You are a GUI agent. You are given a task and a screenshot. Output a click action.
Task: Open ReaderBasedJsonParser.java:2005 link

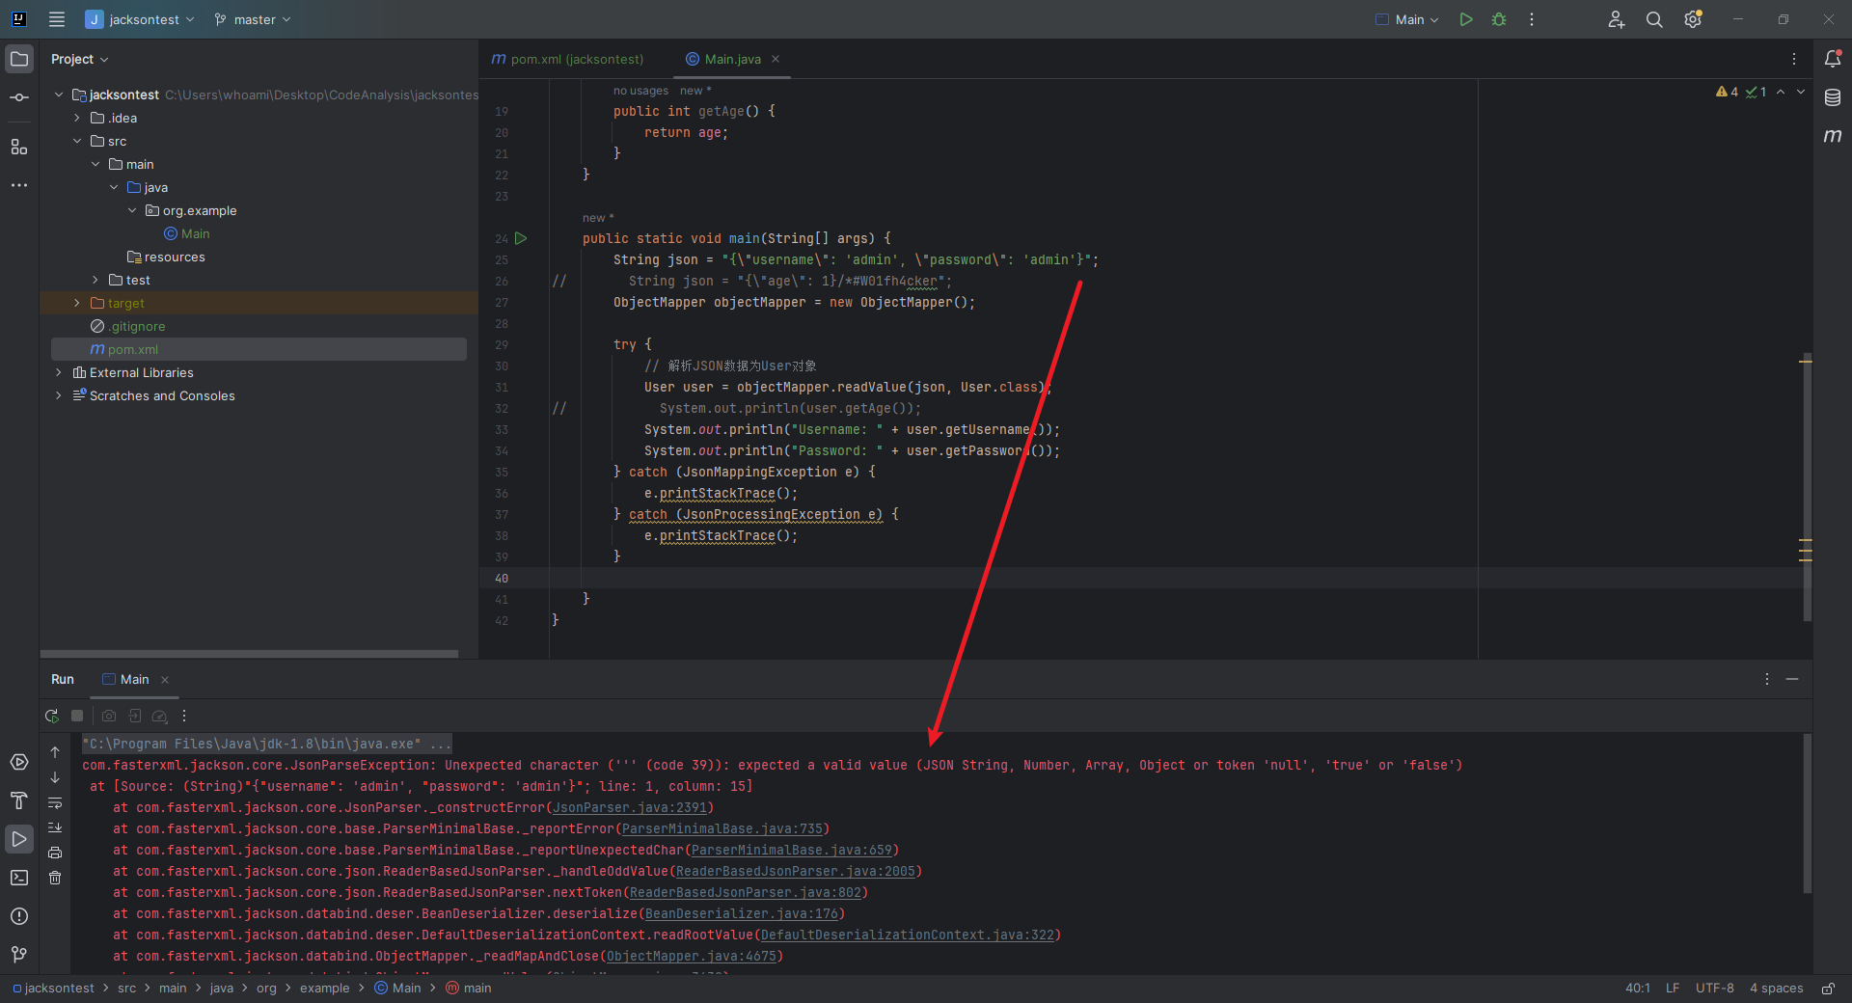click(796, 871)
